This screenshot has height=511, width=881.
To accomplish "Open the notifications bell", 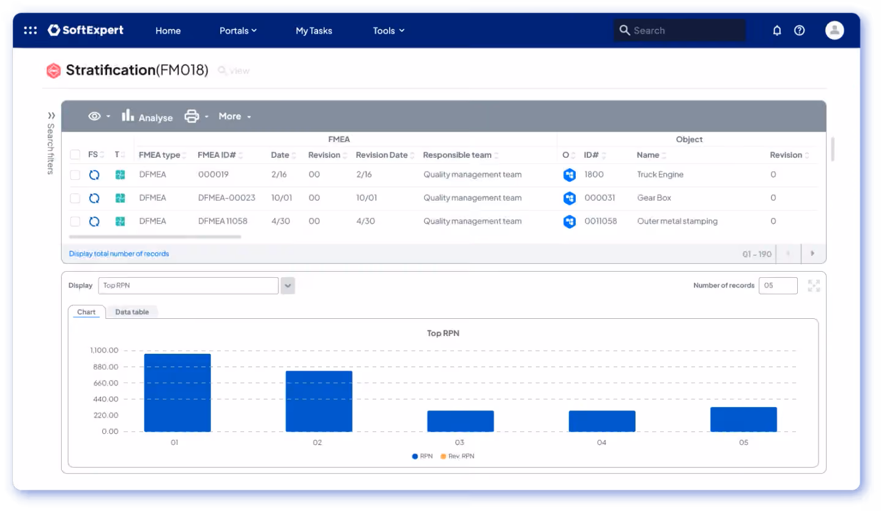I will (x=777, y=30).
